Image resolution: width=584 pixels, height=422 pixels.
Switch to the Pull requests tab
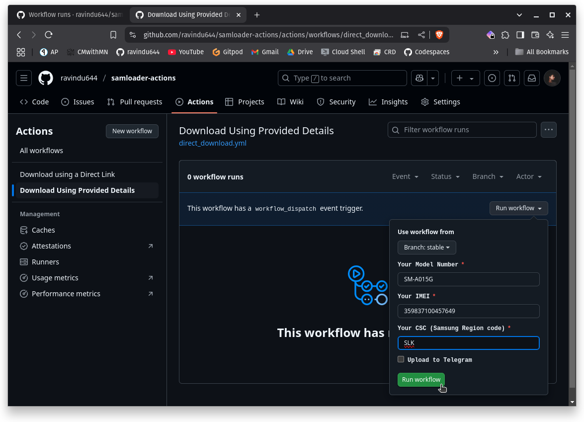[135, 102]
